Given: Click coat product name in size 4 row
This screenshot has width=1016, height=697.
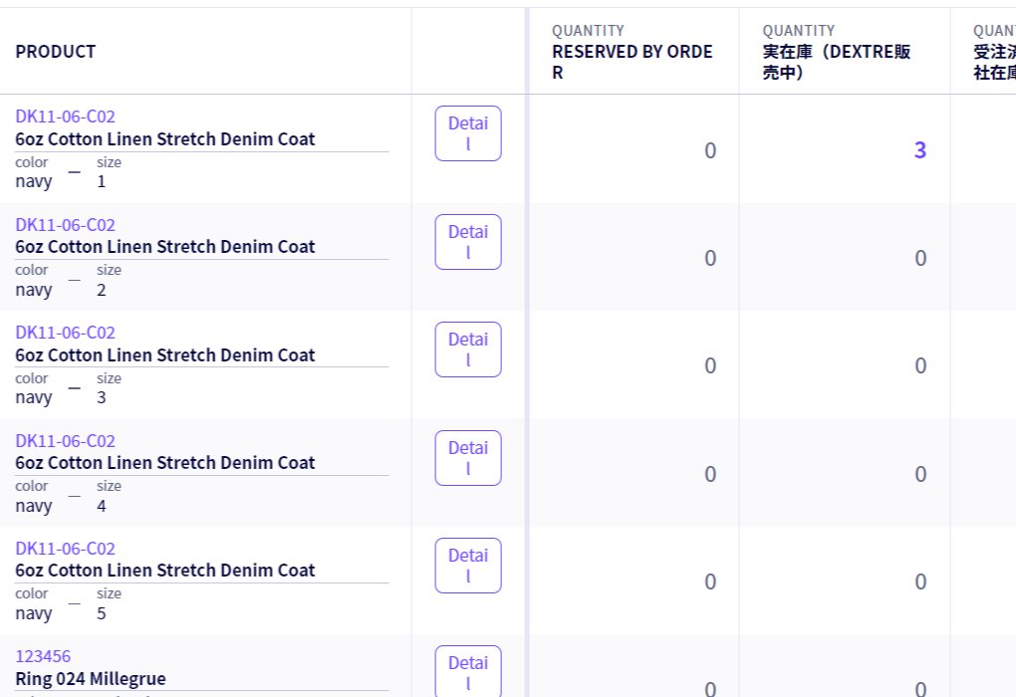Looking at the screenshot, I should tap(165, 462).
